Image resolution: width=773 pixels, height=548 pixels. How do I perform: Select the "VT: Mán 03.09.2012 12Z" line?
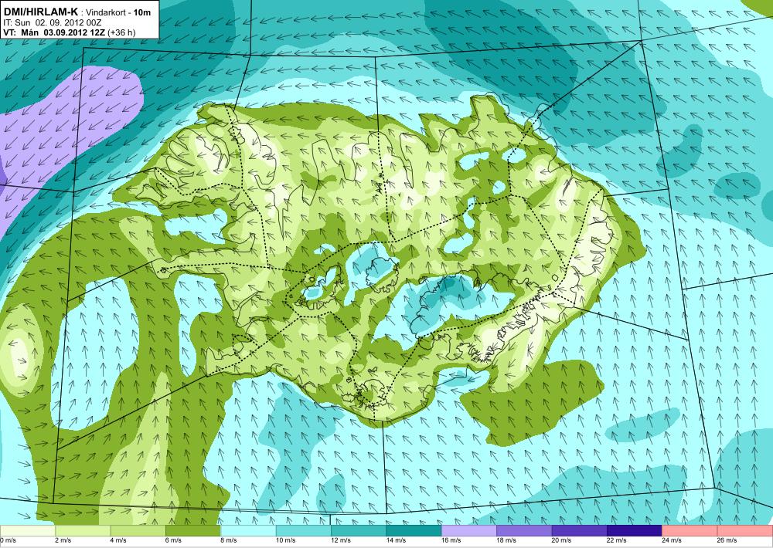tap(54, 32)
